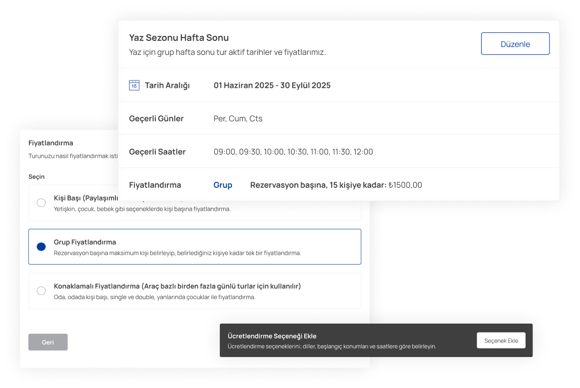Click the Konaklamalı Fiyatlandırma option title
The image size is (580, 388).
(177, 286)
